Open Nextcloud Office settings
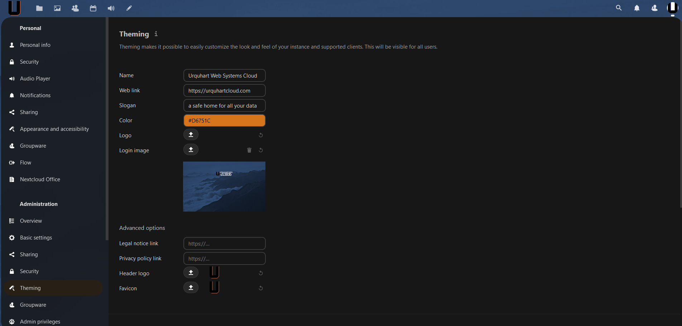 coord(54,179)
